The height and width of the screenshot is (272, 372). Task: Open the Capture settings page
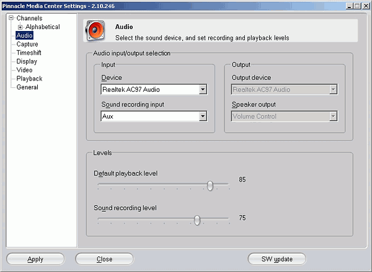(27, 44)
